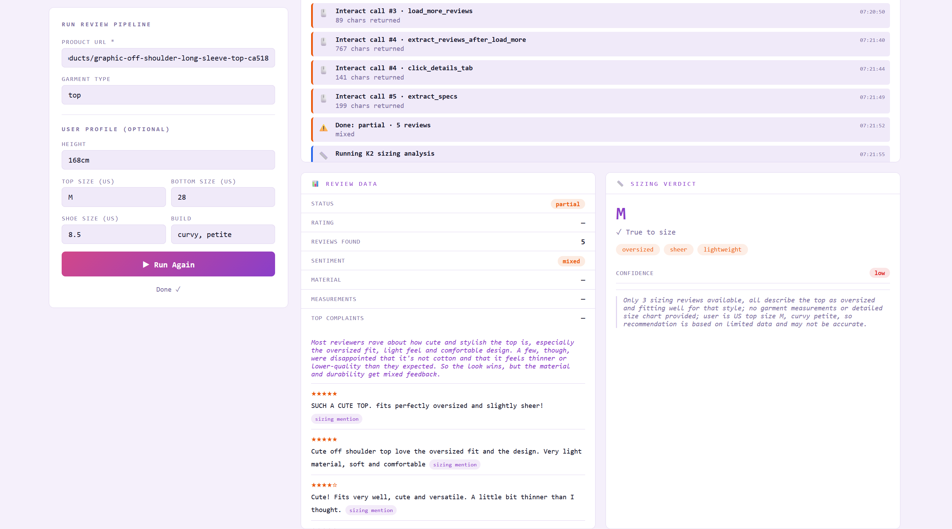Click the chart icon beside Review Data
Viewport: 952px width, 529px height.
pos(315,183)
